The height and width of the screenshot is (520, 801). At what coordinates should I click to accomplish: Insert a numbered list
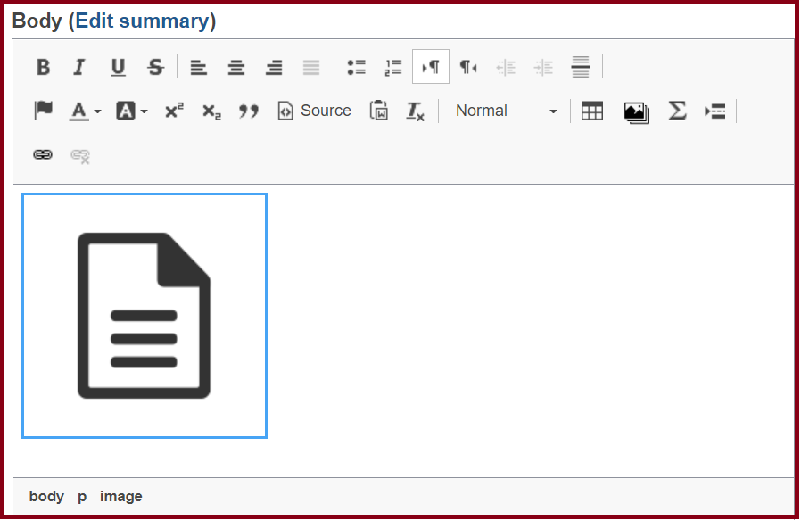(393, 67)
